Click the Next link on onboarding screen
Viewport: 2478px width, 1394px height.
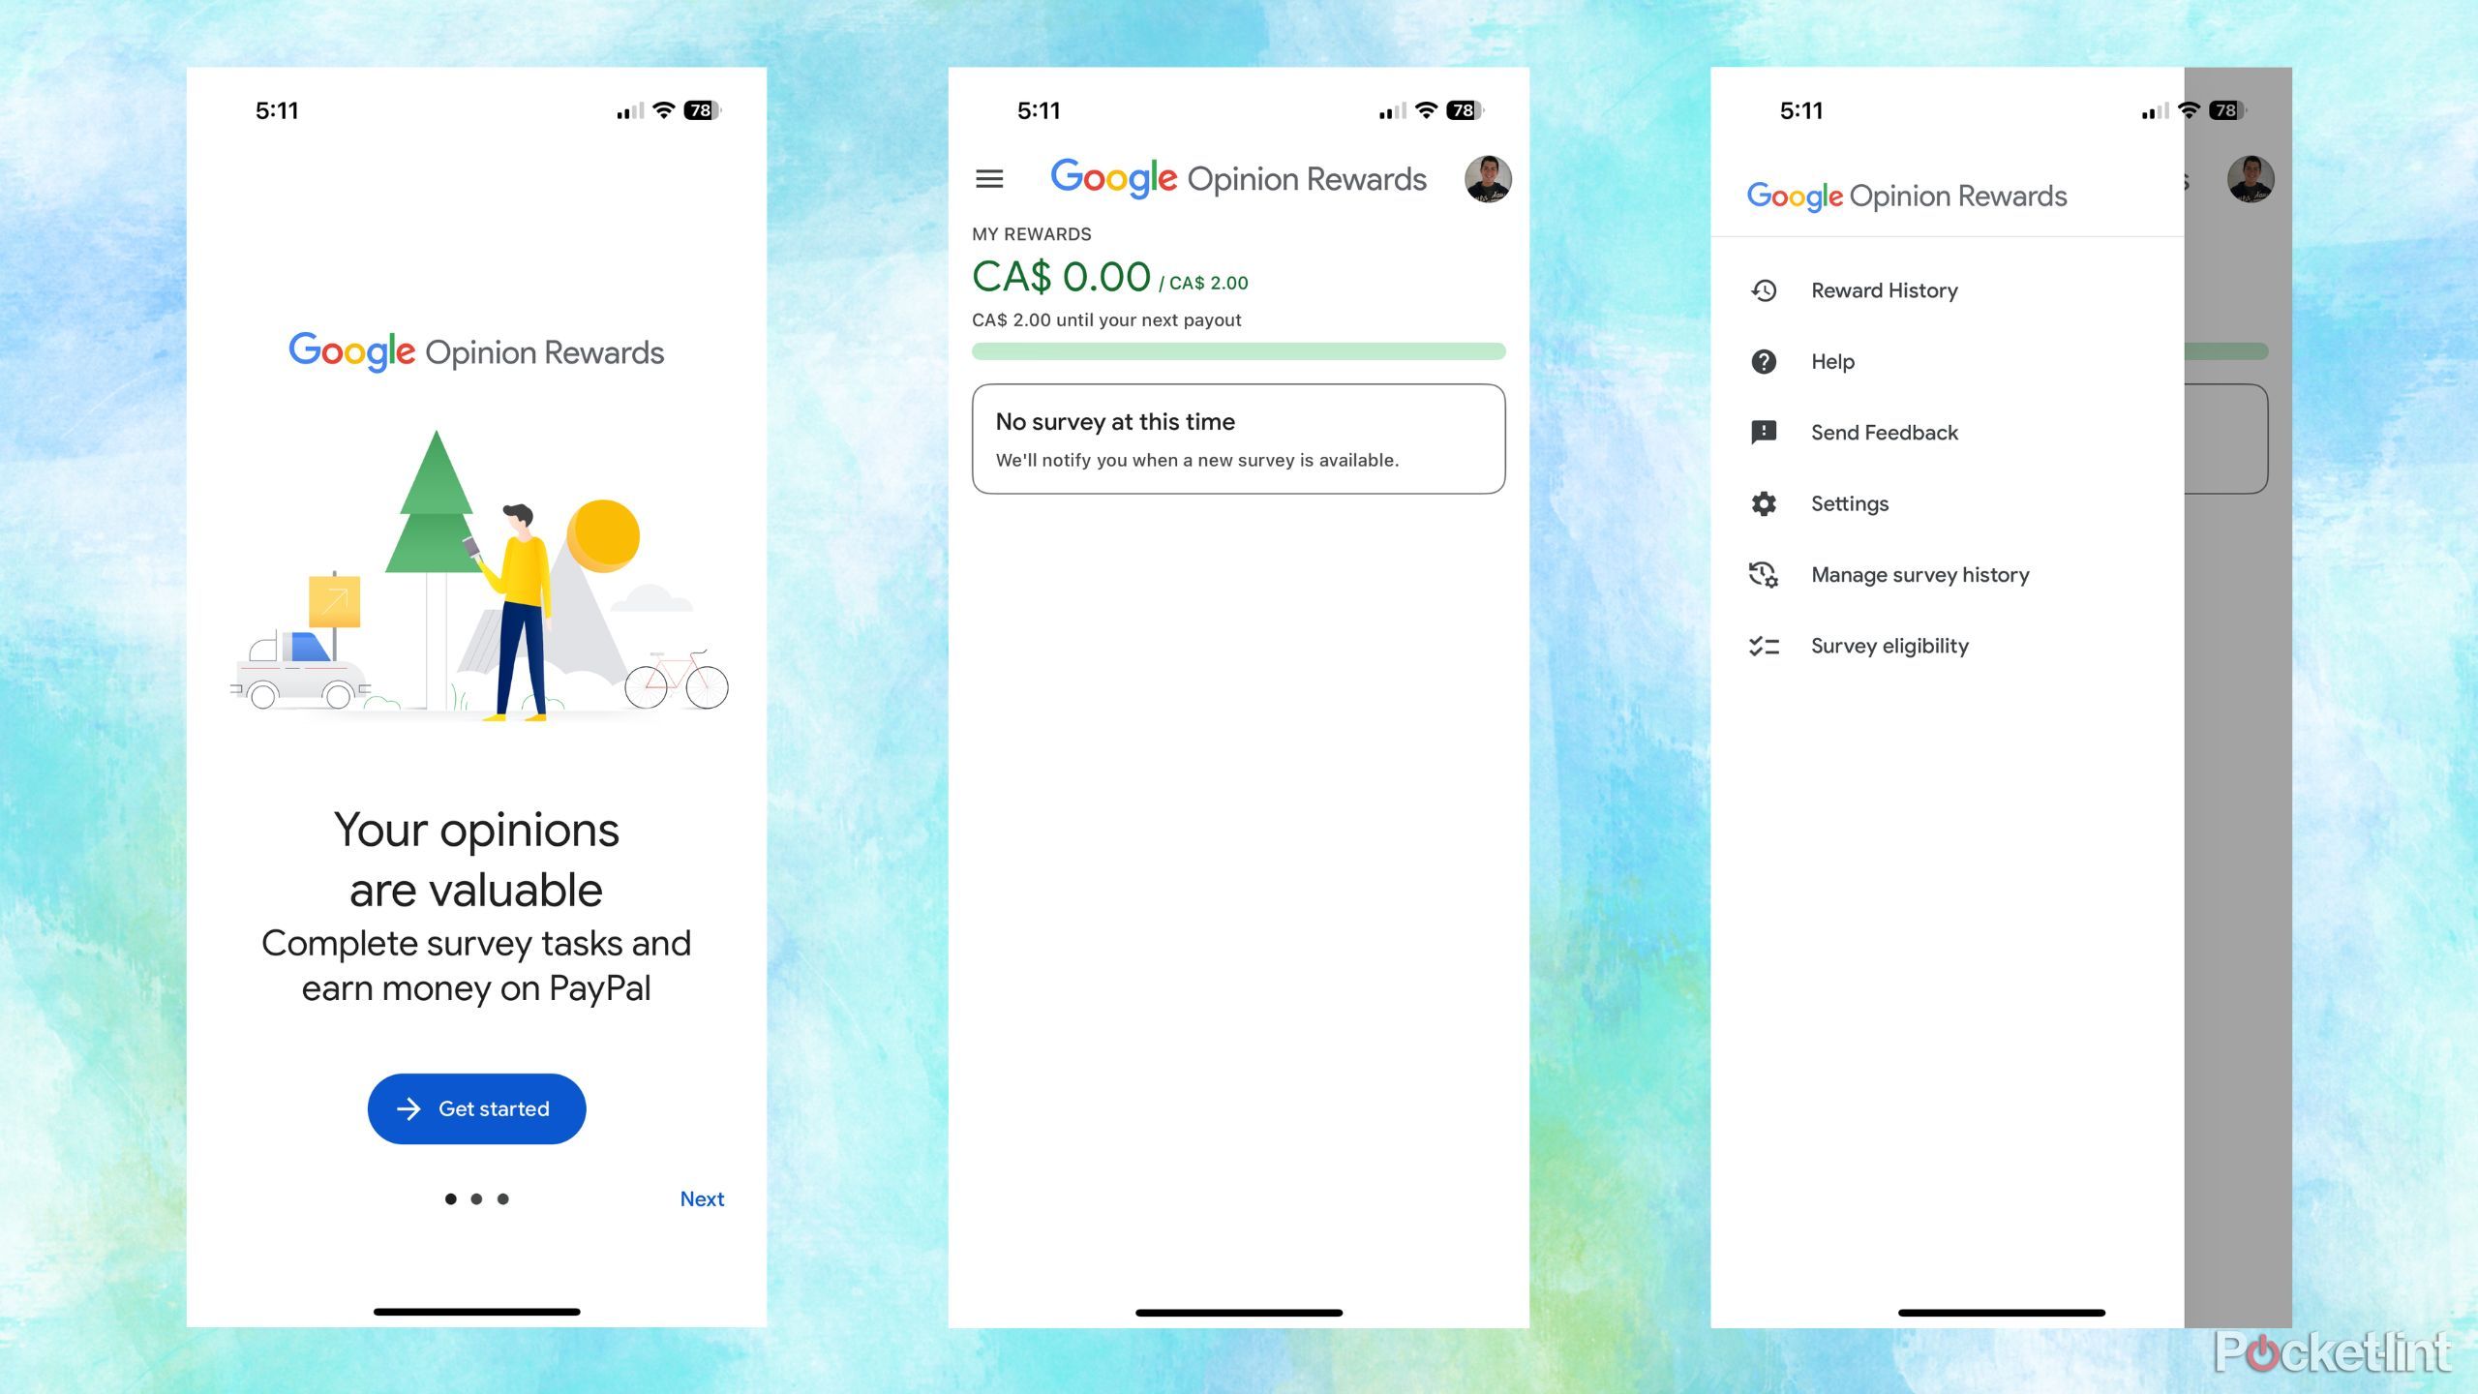pyautogui.click(x=703, y=1198)
